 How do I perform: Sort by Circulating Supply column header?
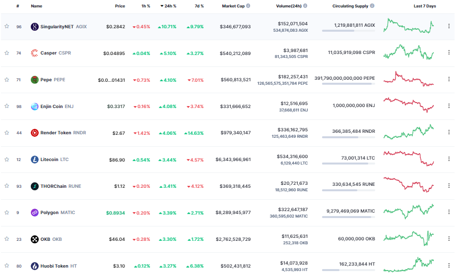tap(350, 6)
